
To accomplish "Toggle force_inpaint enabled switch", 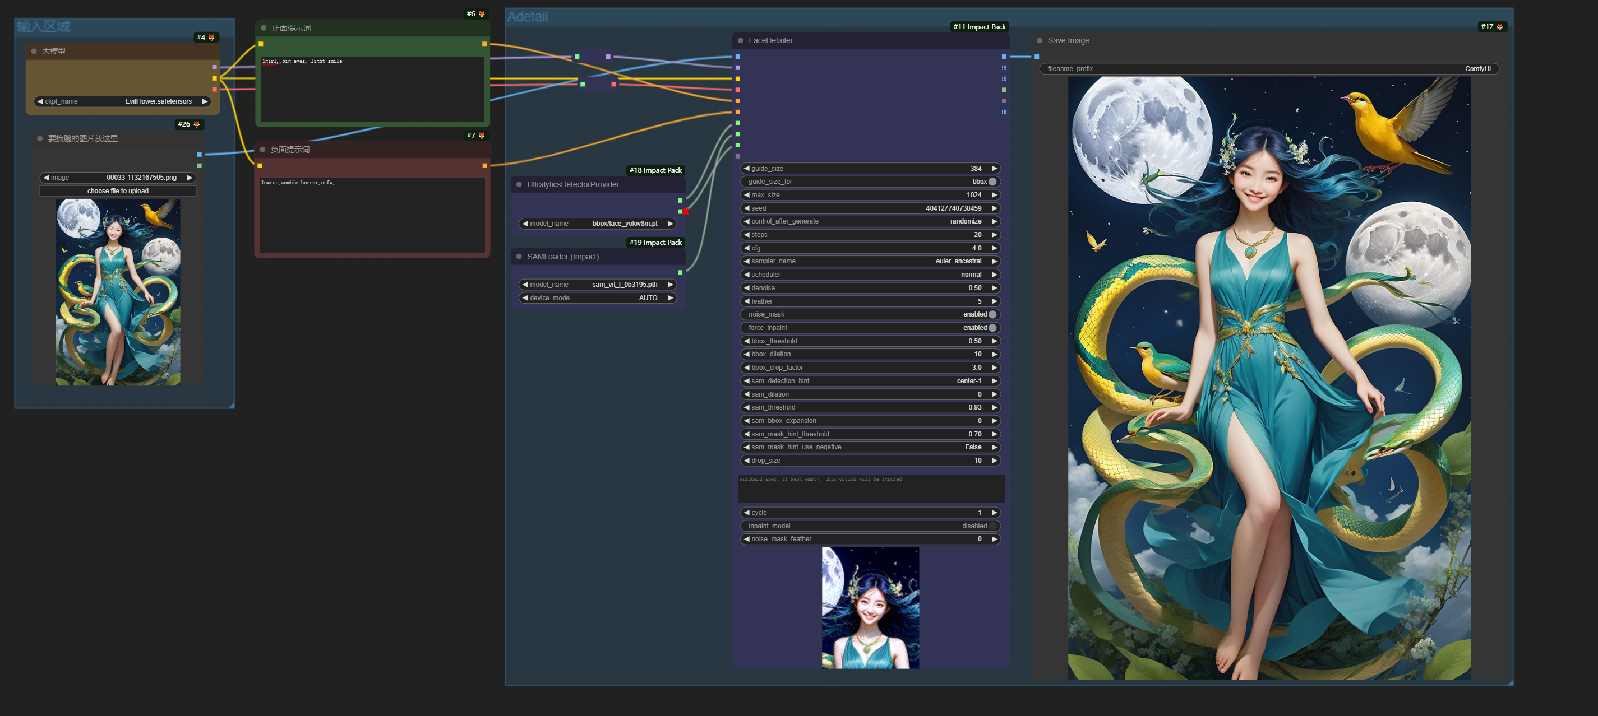I will (992, 328).
